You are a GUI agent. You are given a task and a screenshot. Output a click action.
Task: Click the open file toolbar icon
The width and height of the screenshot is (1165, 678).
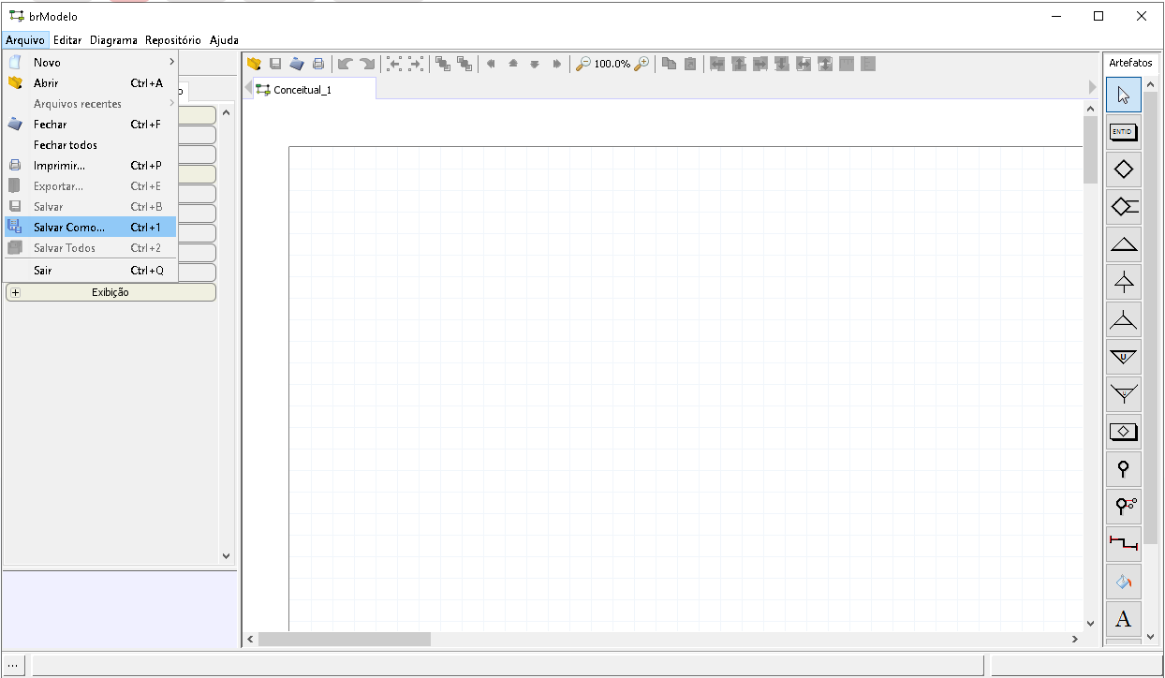tap(253, 64)
